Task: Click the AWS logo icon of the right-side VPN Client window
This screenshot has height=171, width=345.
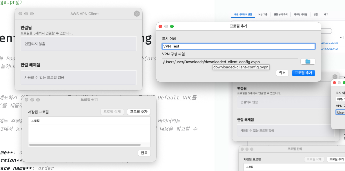Action: click(x=335, y=77)
